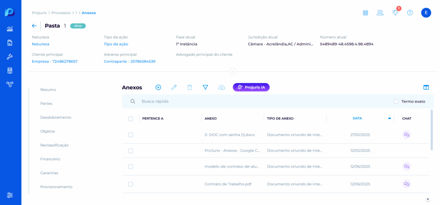
Task: Open chat for Contrato de Trabalho.pdf
Action: point(406,184)
